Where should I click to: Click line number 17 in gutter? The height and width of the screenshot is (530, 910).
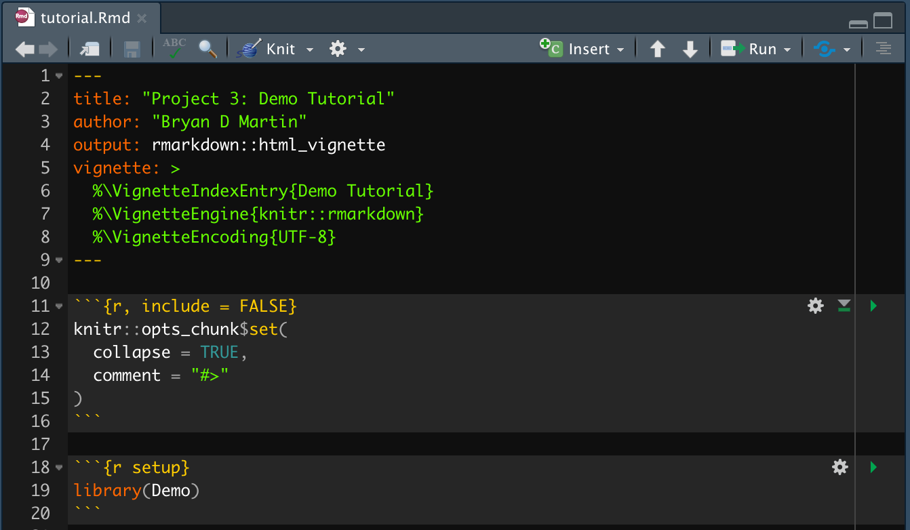tap(41, 444)
